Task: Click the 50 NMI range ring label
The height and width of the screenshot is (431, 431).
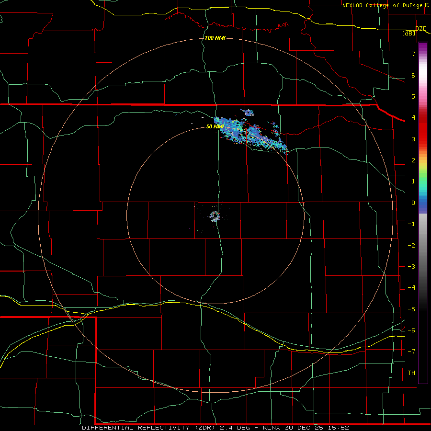Action: (x=215, y=126)
